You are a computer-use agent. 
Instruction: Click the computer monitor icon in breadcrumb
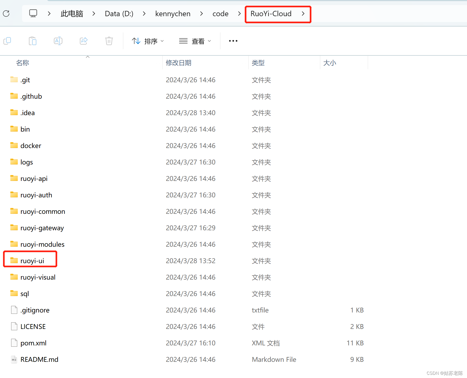[33, 13]
